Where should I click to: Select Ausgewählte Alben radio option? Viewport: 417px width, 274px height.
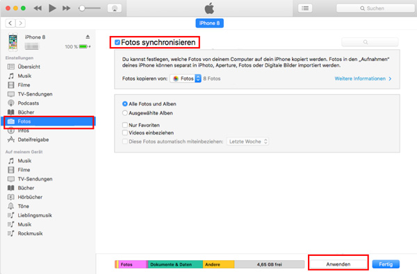pyautogui.click(x=124, y=113)
